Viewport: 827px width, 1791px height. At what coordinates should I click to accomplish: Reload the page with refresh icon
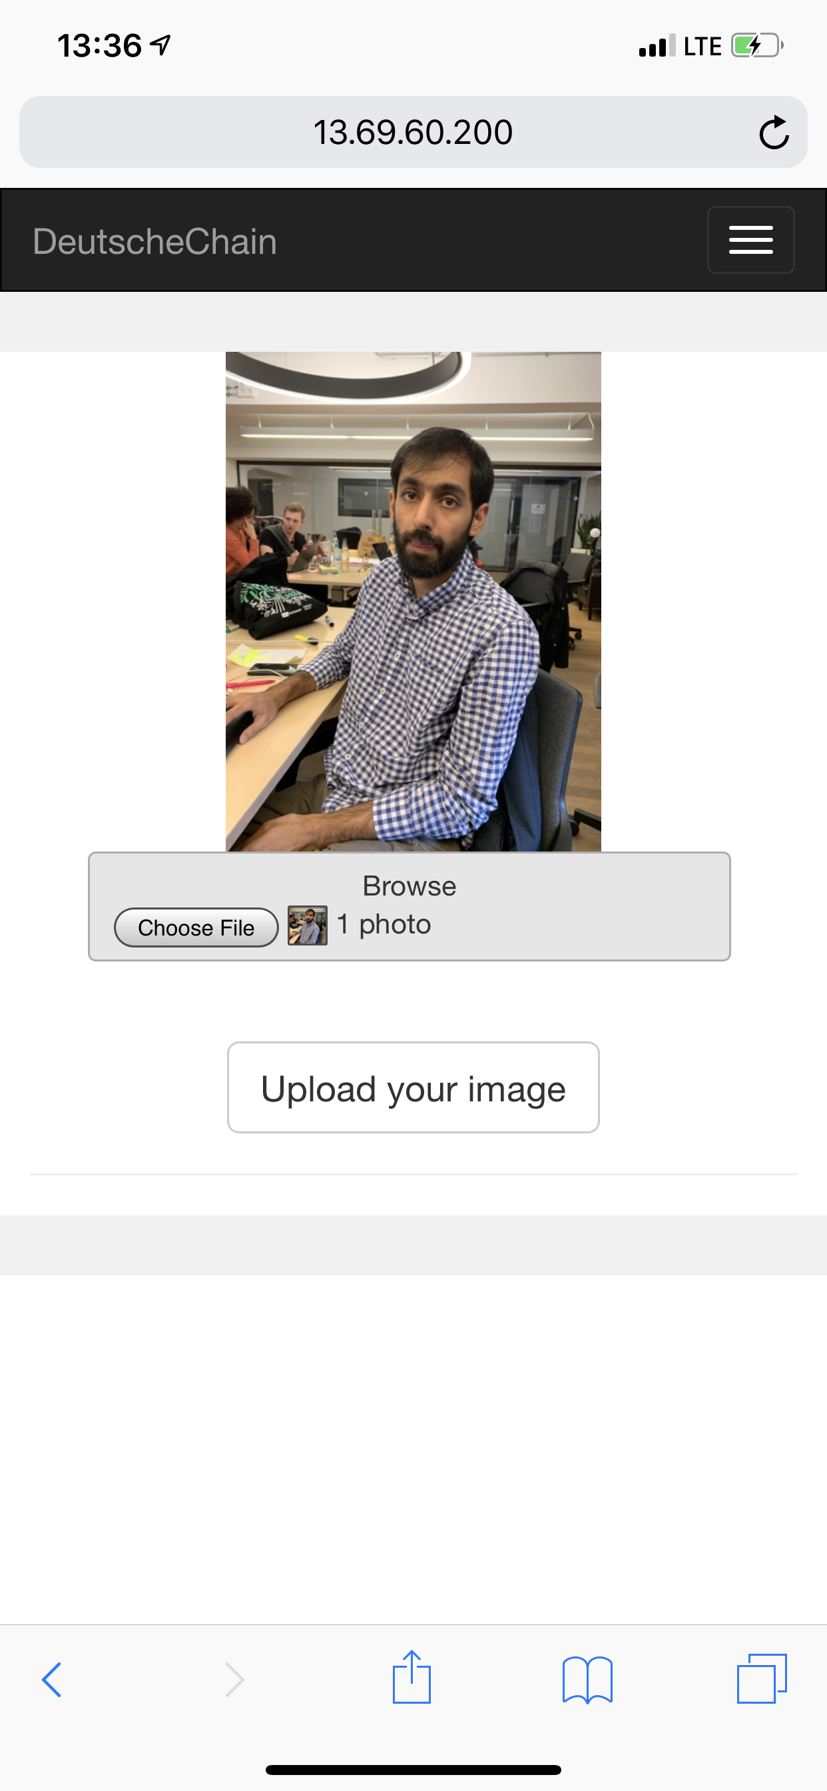click(774, 132)
